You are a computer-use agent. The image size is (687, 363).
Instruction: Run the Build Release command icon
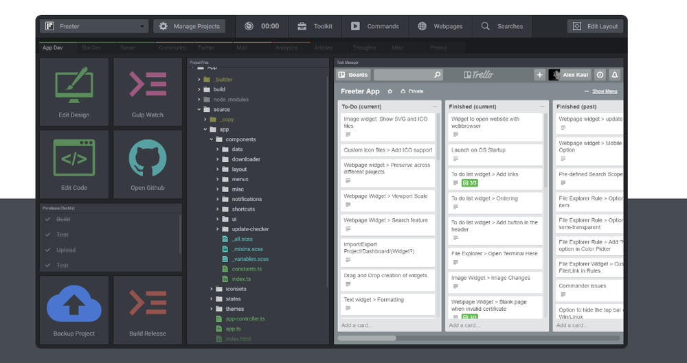click(148, 303)
